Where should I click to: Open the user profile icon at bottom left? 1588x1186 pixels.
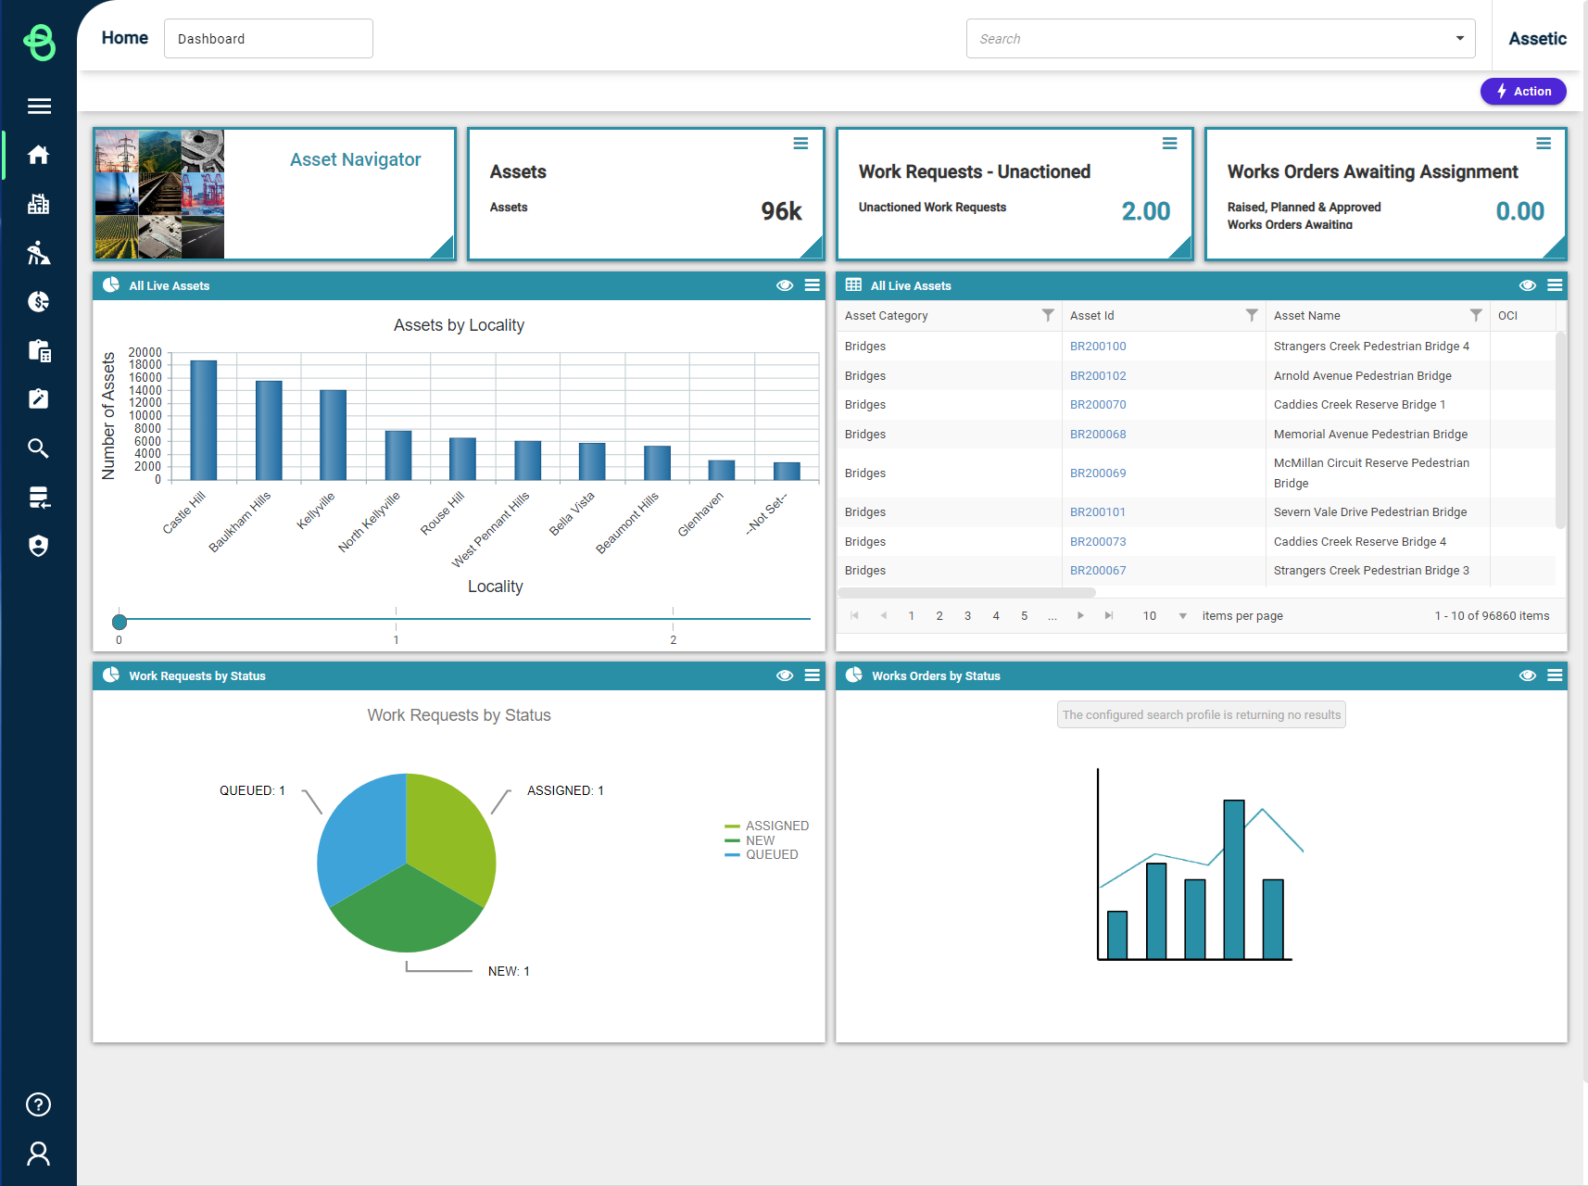(x=38, y=1154)
